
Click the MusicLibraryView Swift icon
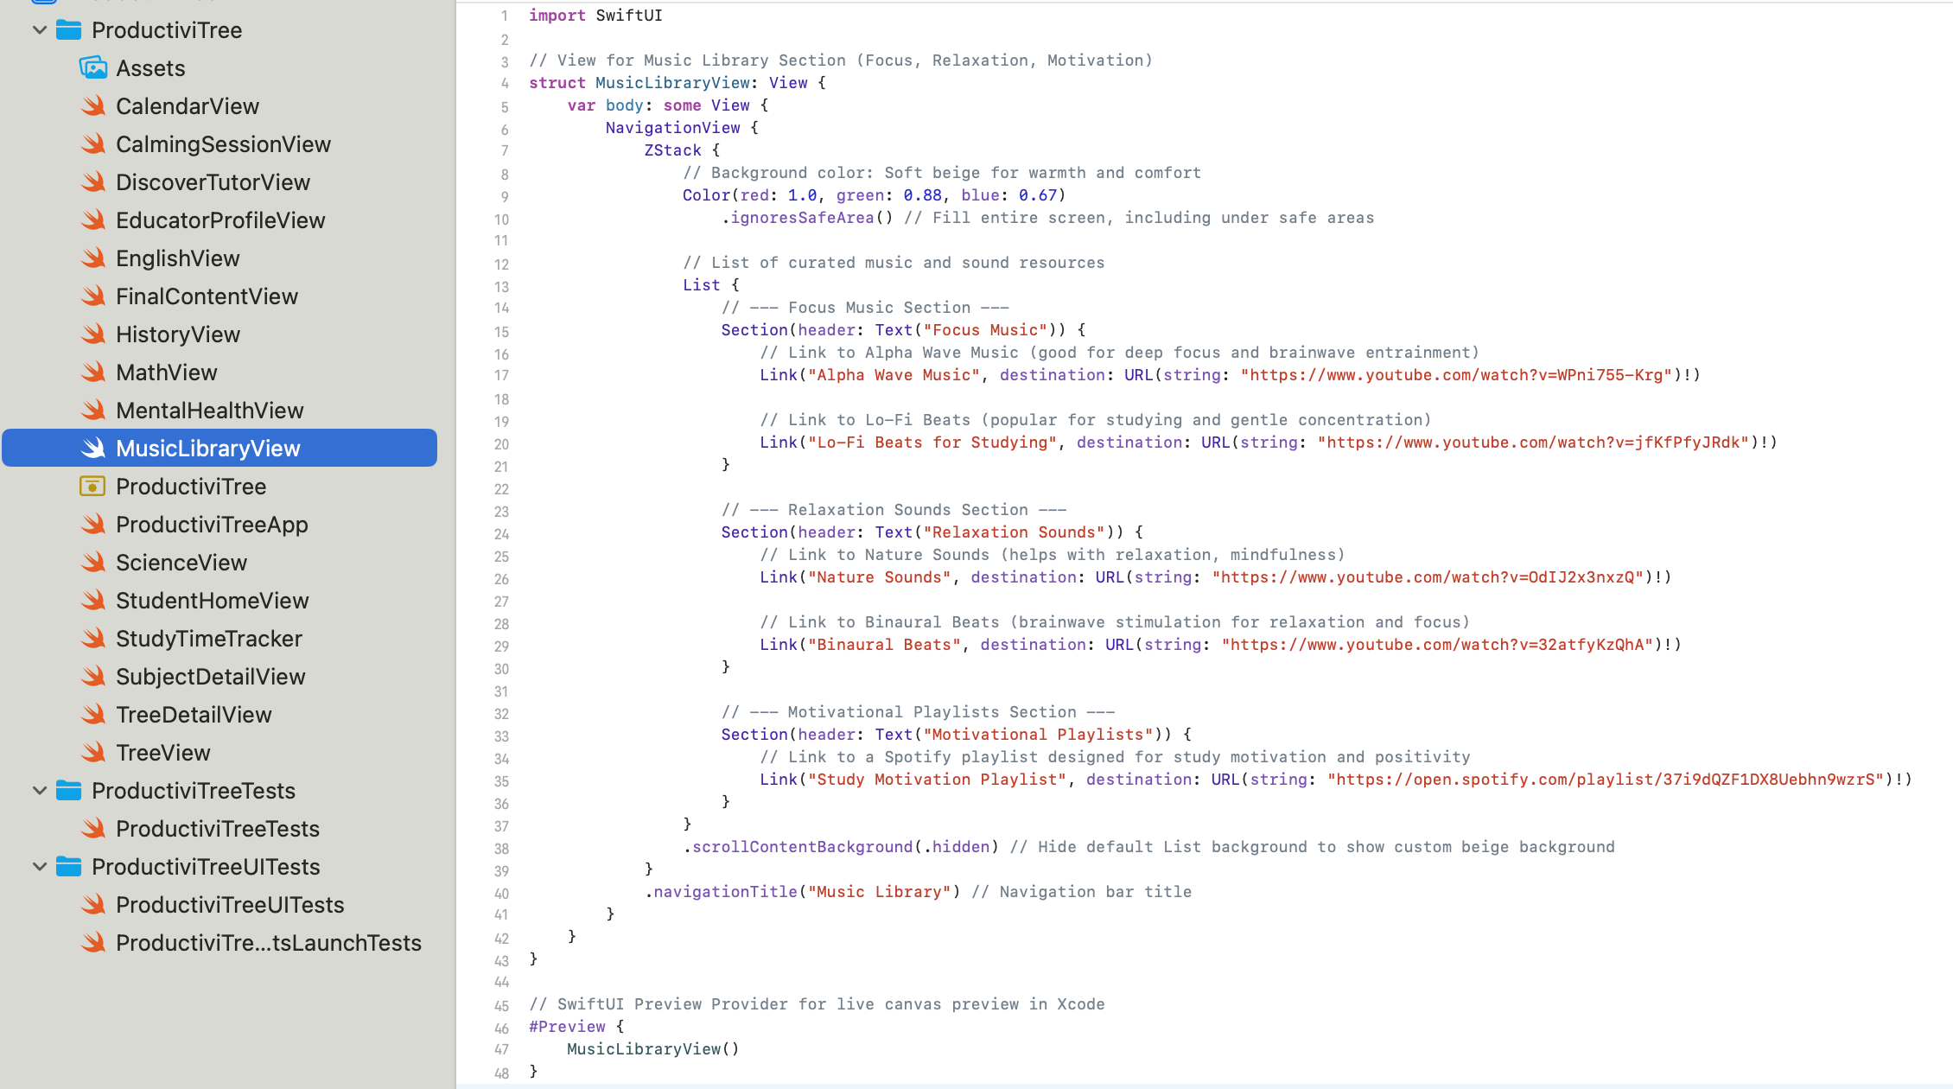click(x=93, y=448)
